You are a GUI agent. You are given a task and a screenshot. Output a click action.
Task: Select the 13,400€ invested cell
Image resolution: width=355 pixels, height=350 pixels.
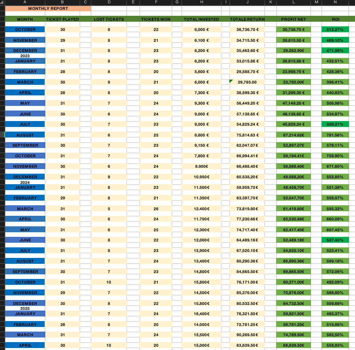click(201, 261)
